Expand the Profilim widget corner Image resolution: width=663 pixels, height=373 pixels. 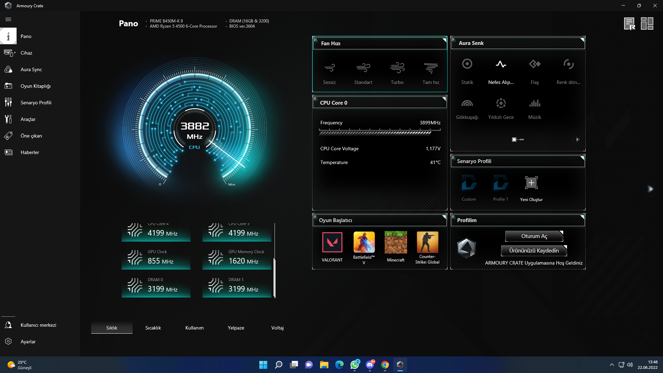click(582, 217)
